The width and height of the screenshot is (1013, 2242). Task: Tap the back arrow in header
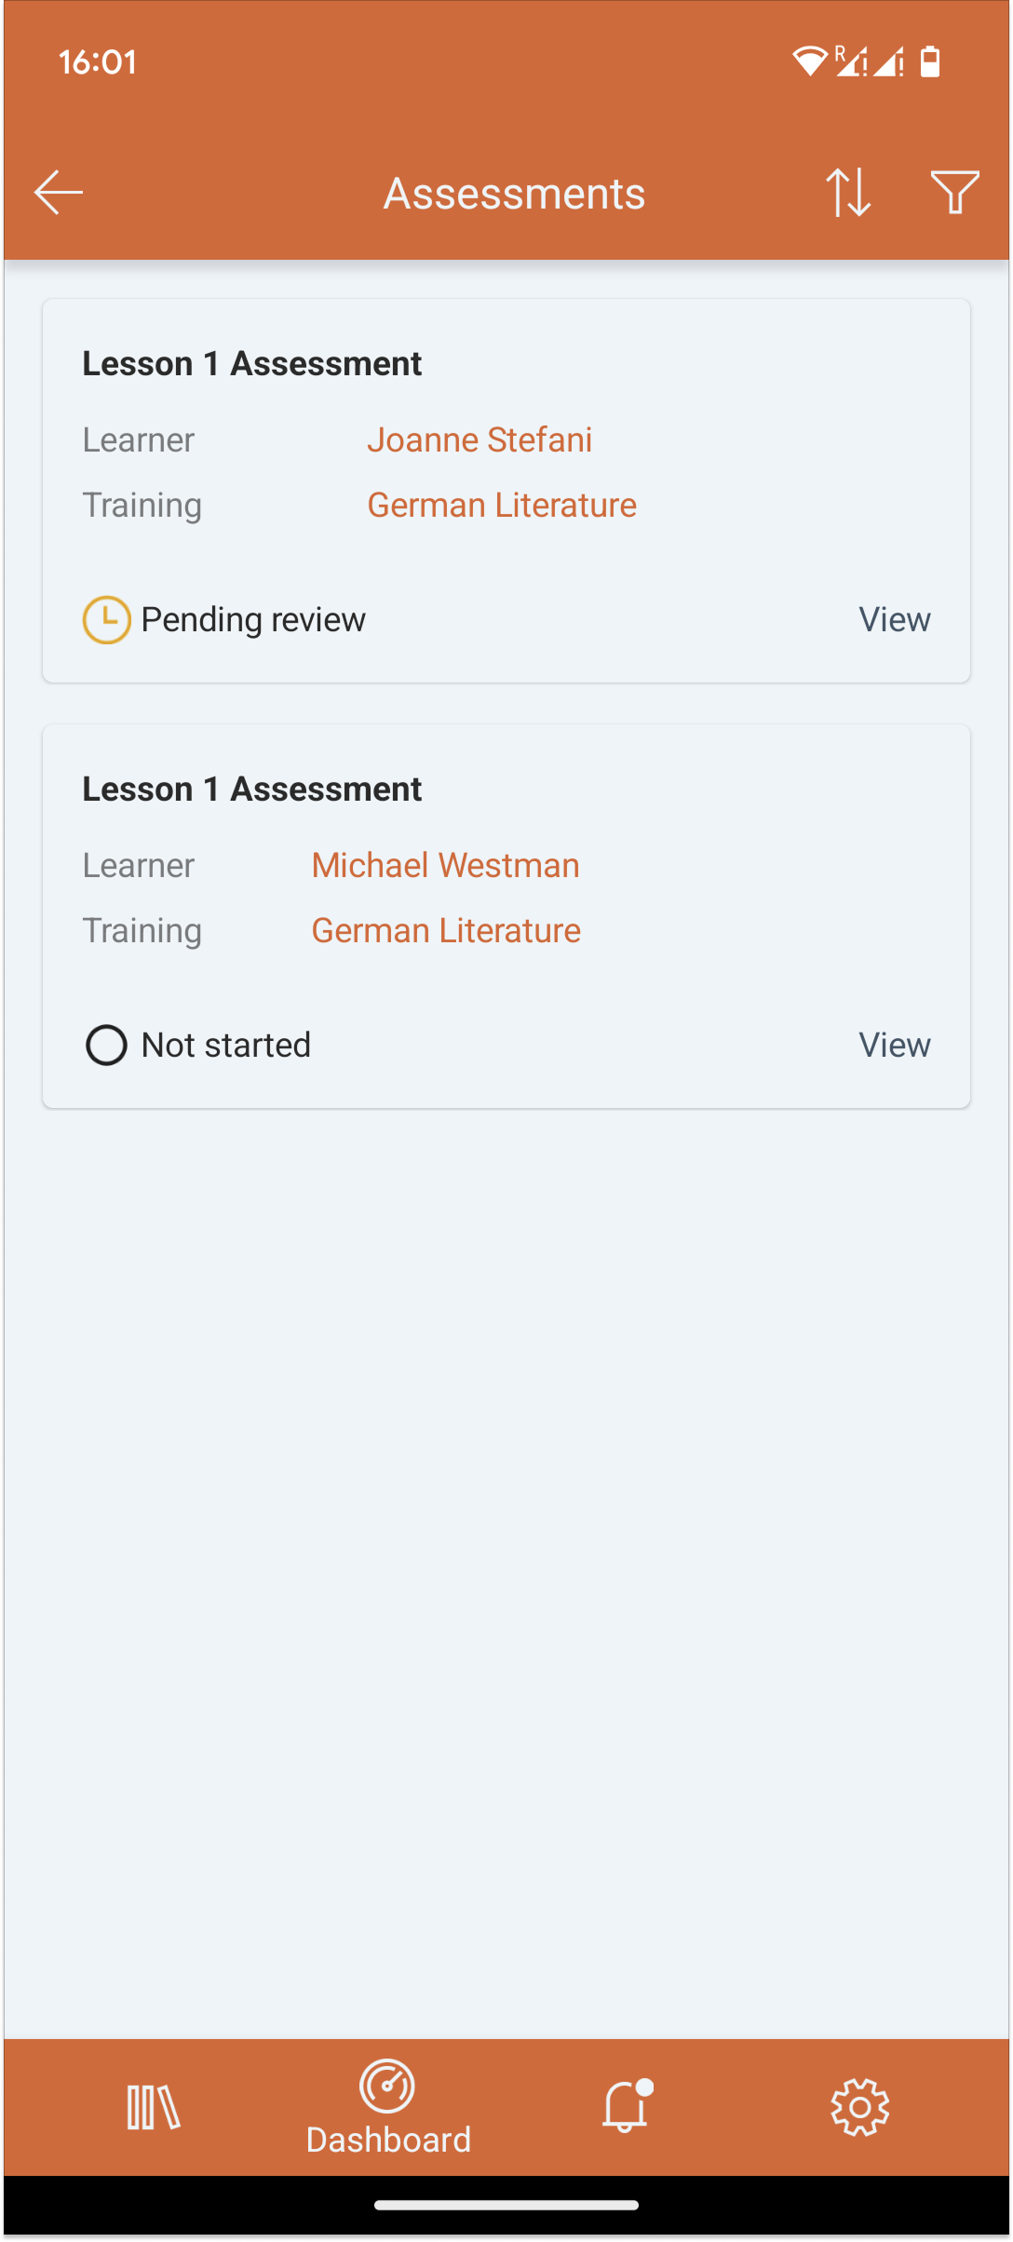pyautogui.click(x=59, y=193)
